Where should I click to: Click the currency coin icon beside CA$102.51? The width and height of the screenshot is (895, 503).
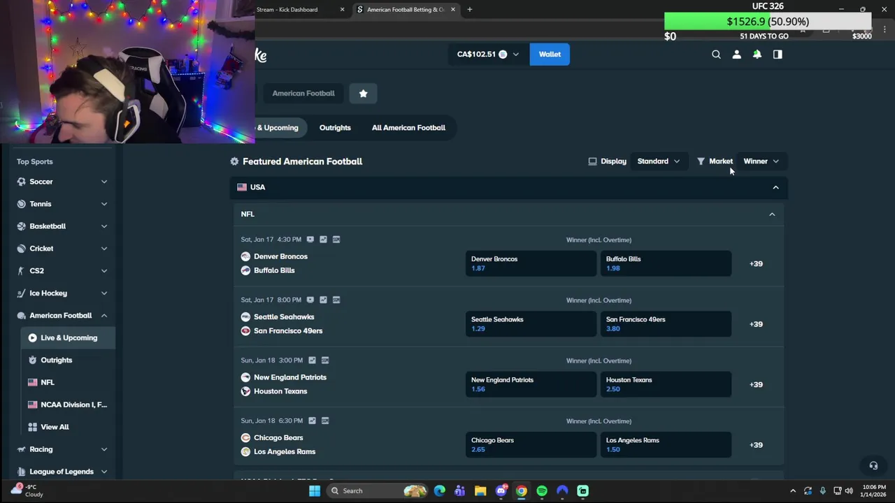click(503, 54)
